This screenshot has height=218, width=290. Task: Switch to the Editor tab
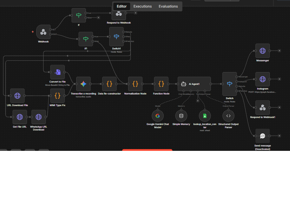122,6
